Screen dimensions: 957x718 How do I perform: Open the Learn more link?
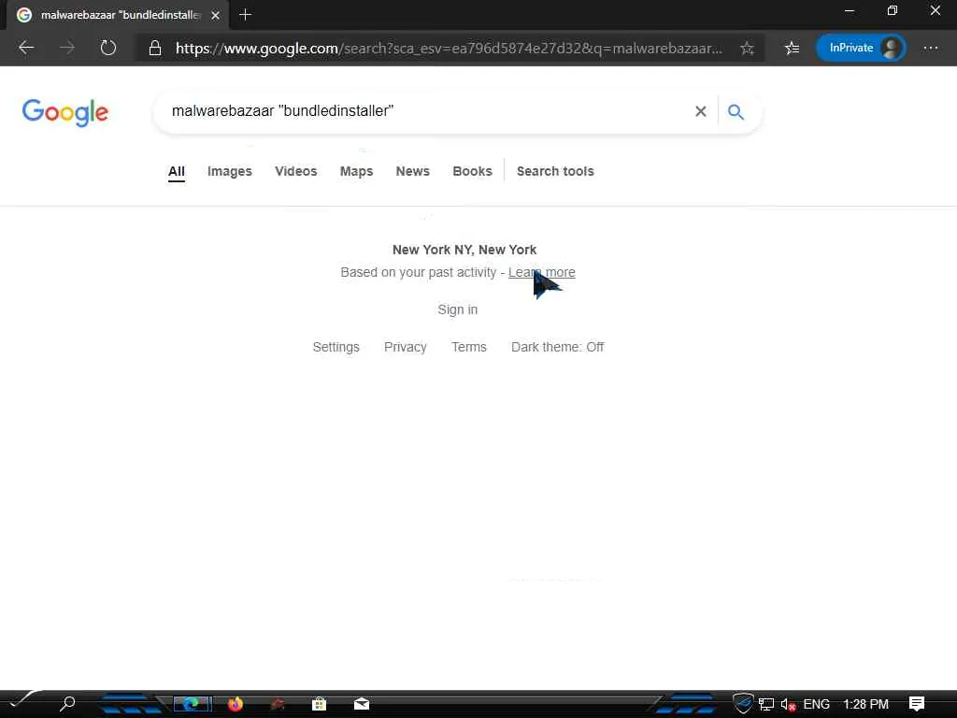[x=542, y=272]
